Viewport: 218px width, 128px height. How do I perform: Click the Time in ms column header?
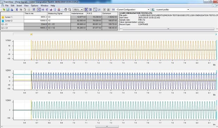click(36, 14)
